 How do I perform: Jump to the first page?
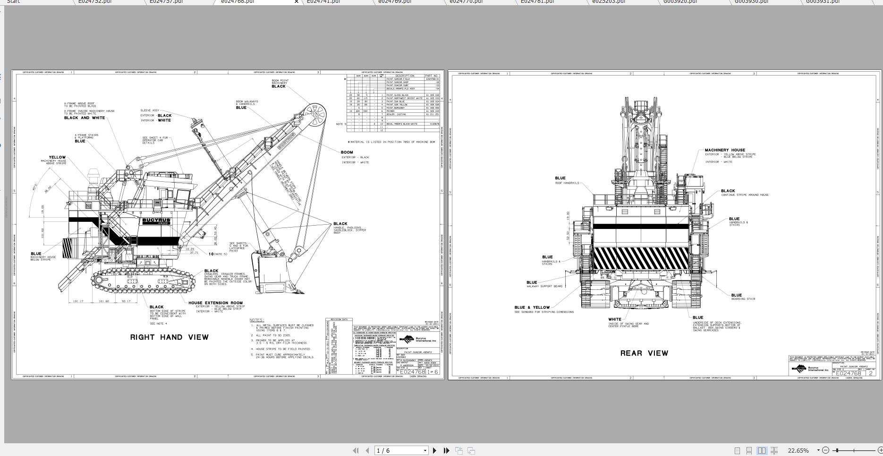[x=356, y=450]
